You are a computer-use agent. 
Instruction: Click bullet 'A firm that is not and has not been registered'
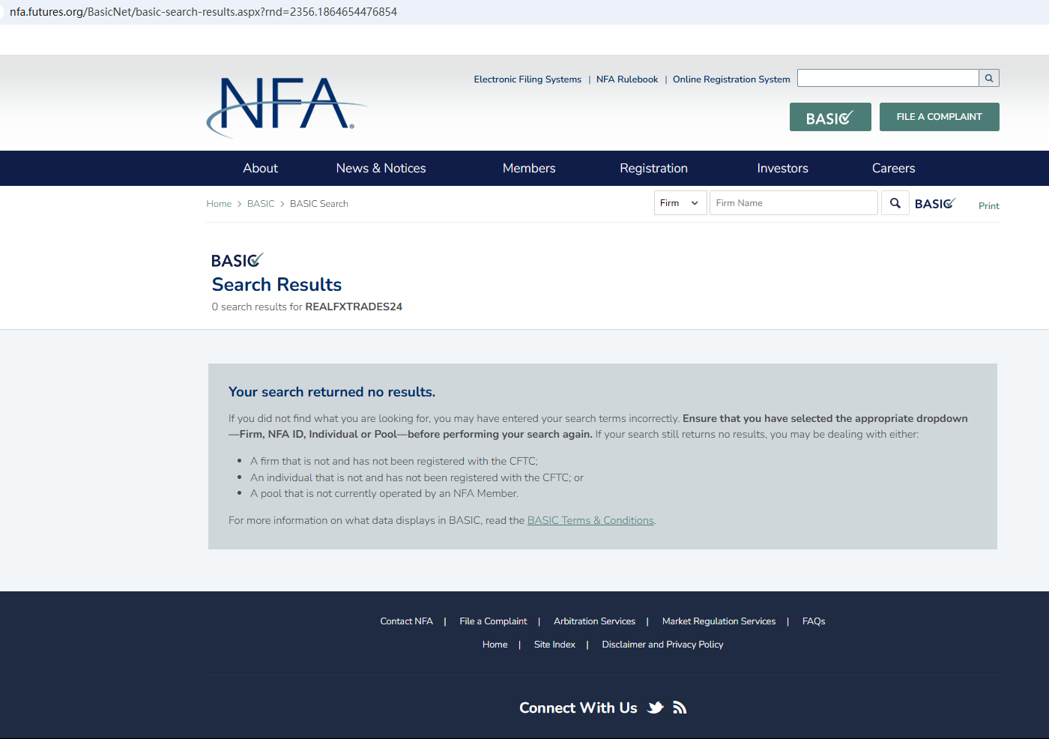tap(394, 462)
